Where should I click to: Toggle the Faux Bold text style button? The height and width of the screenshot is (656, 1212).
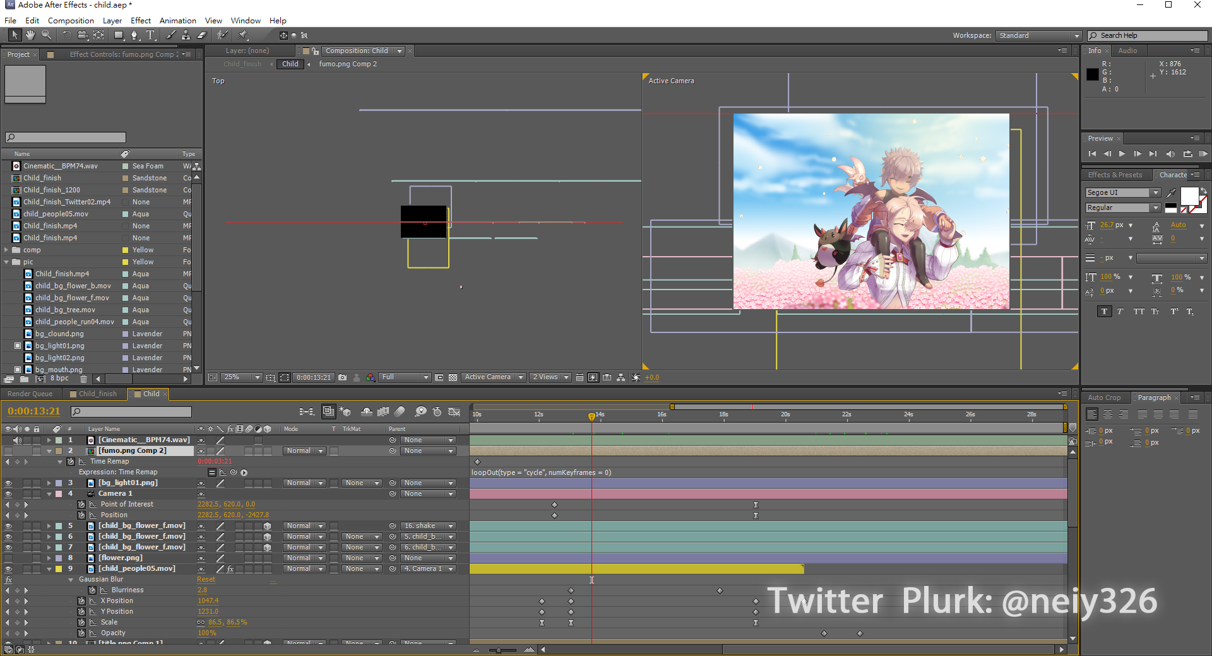click(1104, 311)
